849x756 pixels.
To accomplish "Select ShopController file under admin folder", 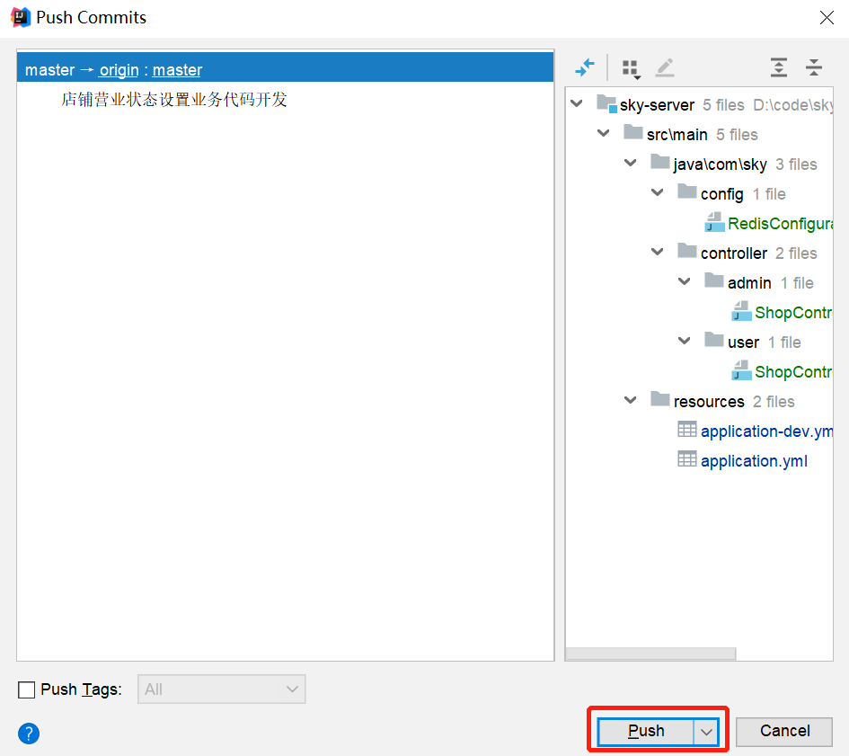I will click(x=792, y=313).
